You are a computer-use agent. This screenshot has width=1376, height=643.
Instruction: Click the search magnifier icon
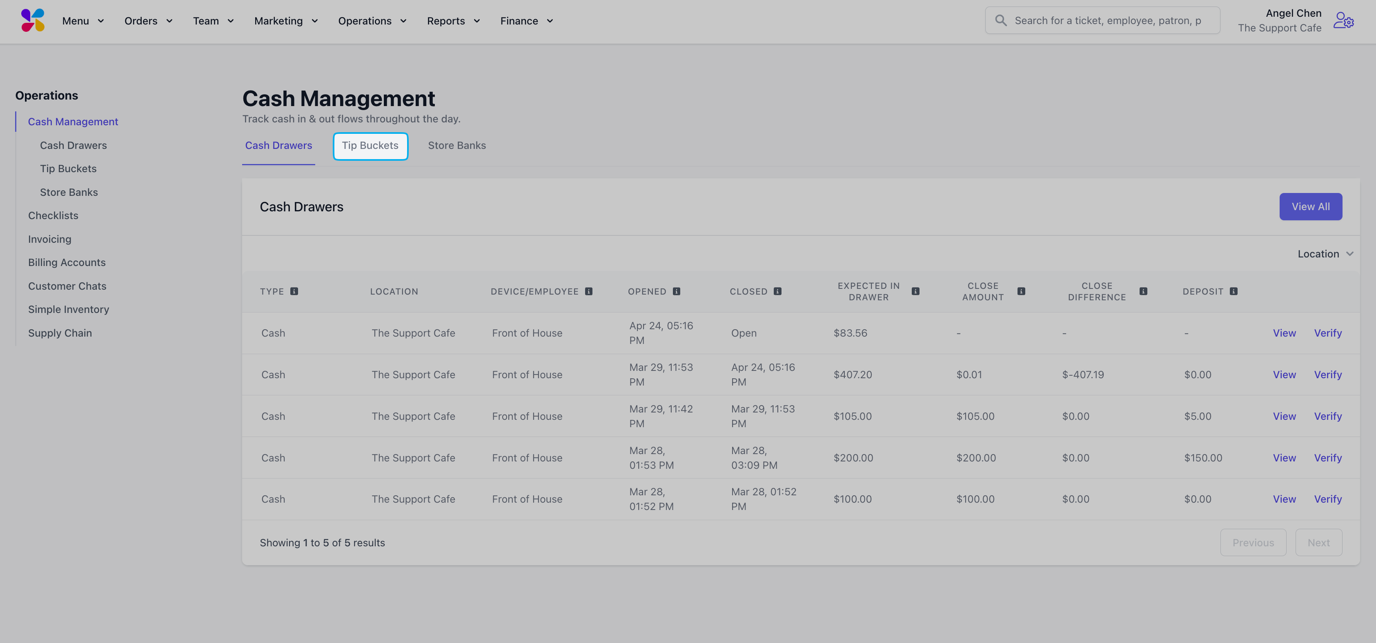(1001, 20)
